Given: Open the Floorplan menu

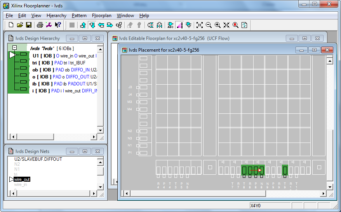Looking at the screenshot, I should pyautogui.click(x=101, y=16).
